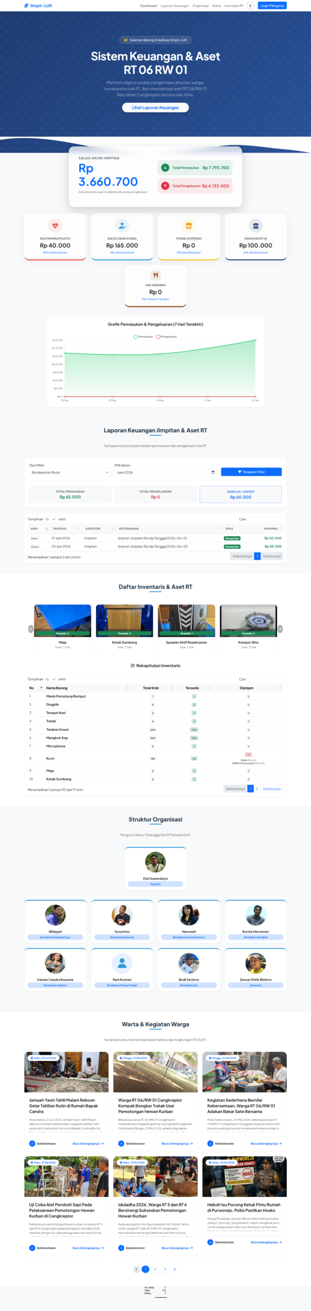Viewport: 311px width, 1311px height.
Task: Open the Inventaris RT nav item
Action: [x=234, y=6]
